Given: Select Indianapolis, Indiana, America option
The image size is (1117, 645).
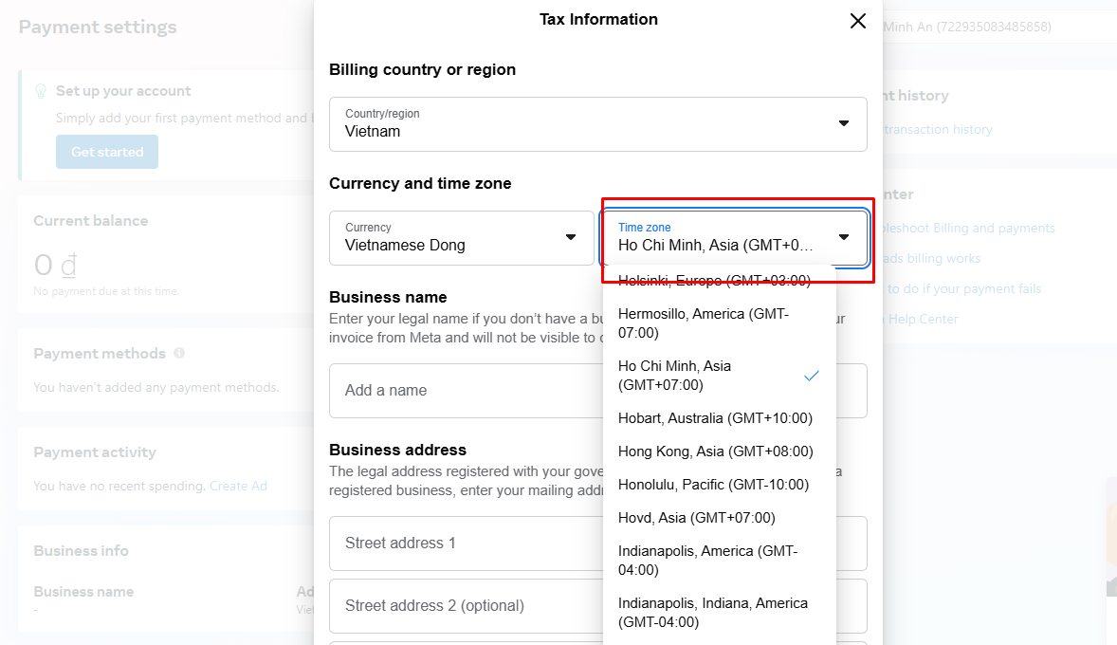Looking at the screenshot, I should (x=719, y=612).
